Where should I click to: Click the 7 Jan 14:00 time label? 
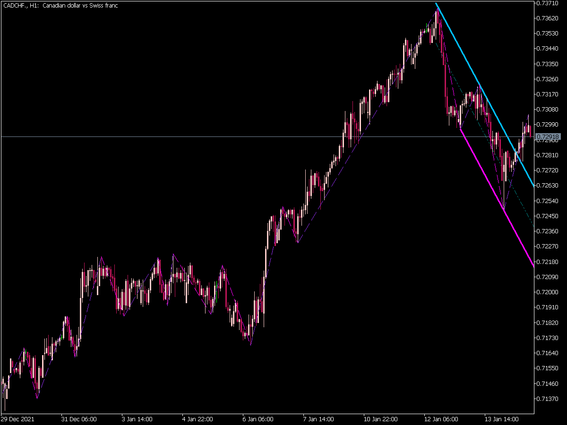coord(318,419)
